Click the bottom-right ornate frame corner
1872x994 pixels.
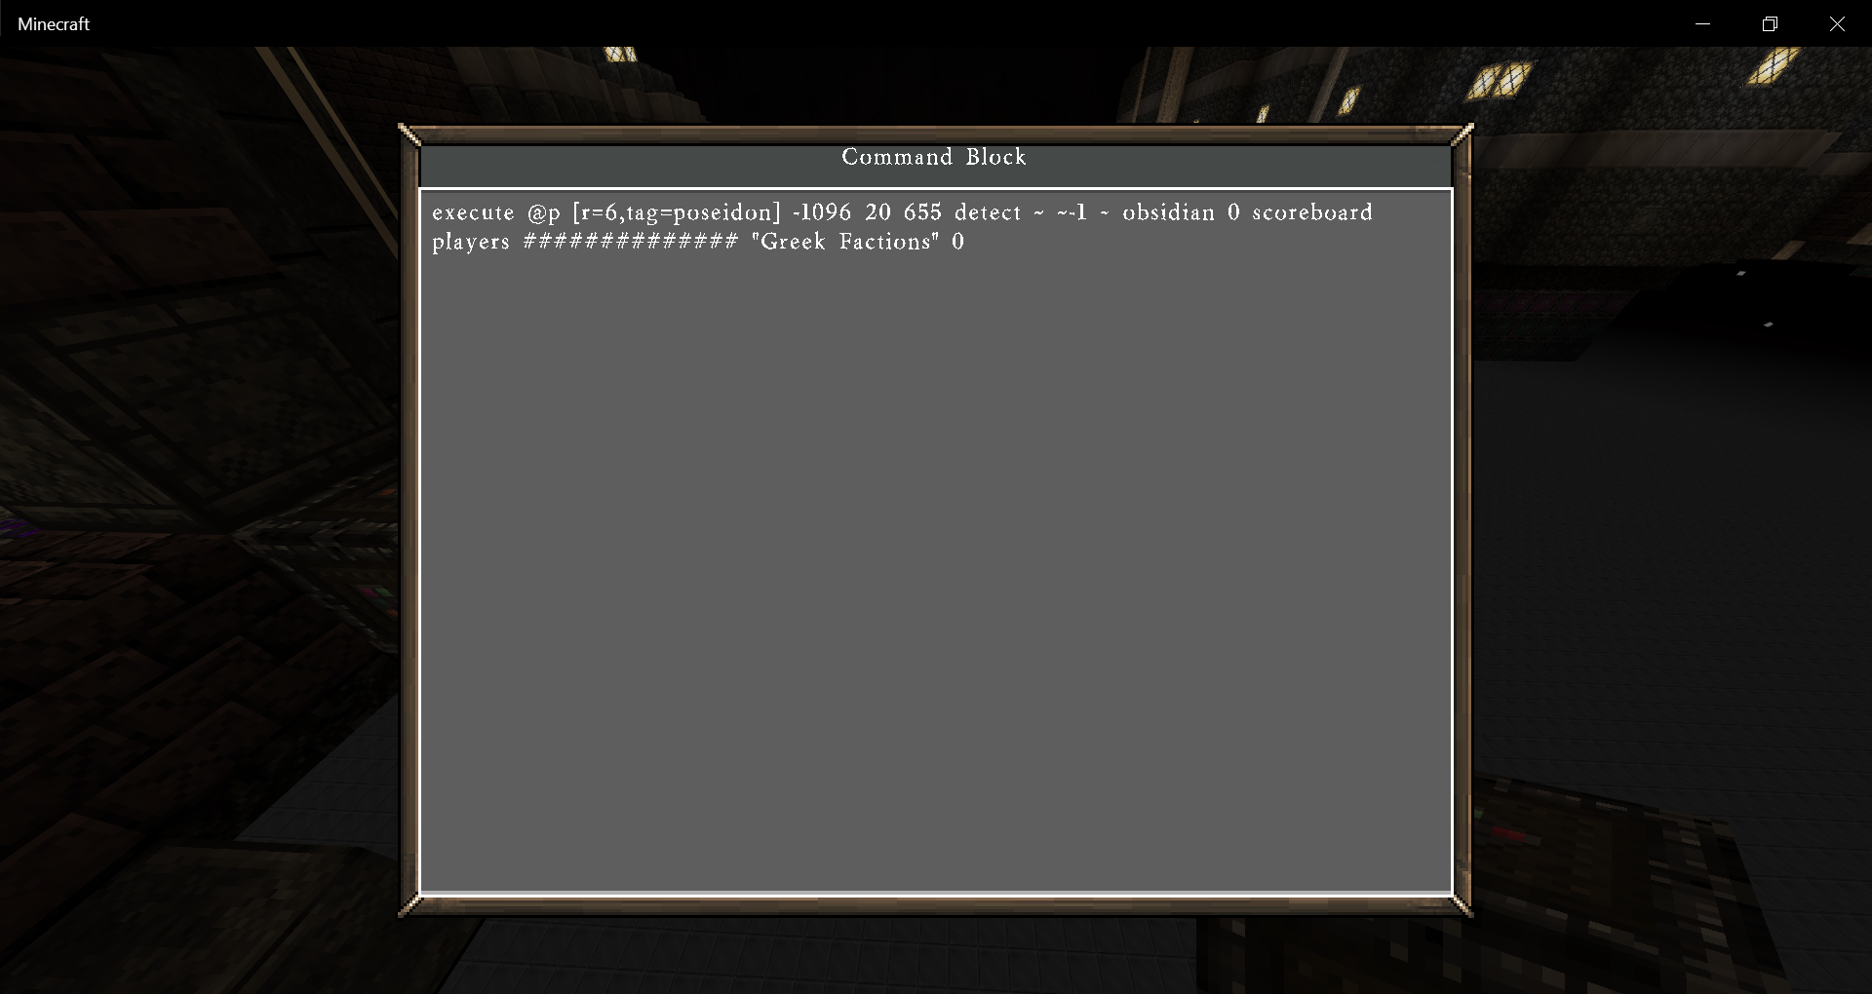click(1462, 905)
